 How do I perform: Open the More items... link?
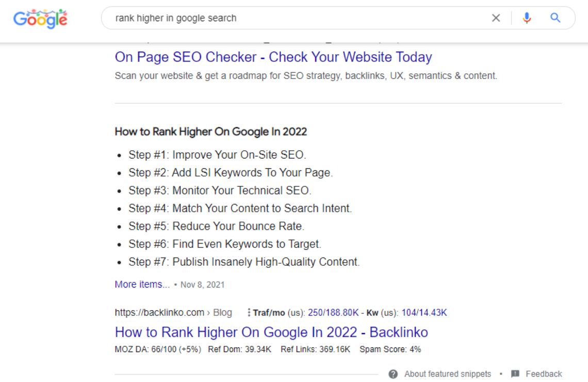click(x=142, y=284)
